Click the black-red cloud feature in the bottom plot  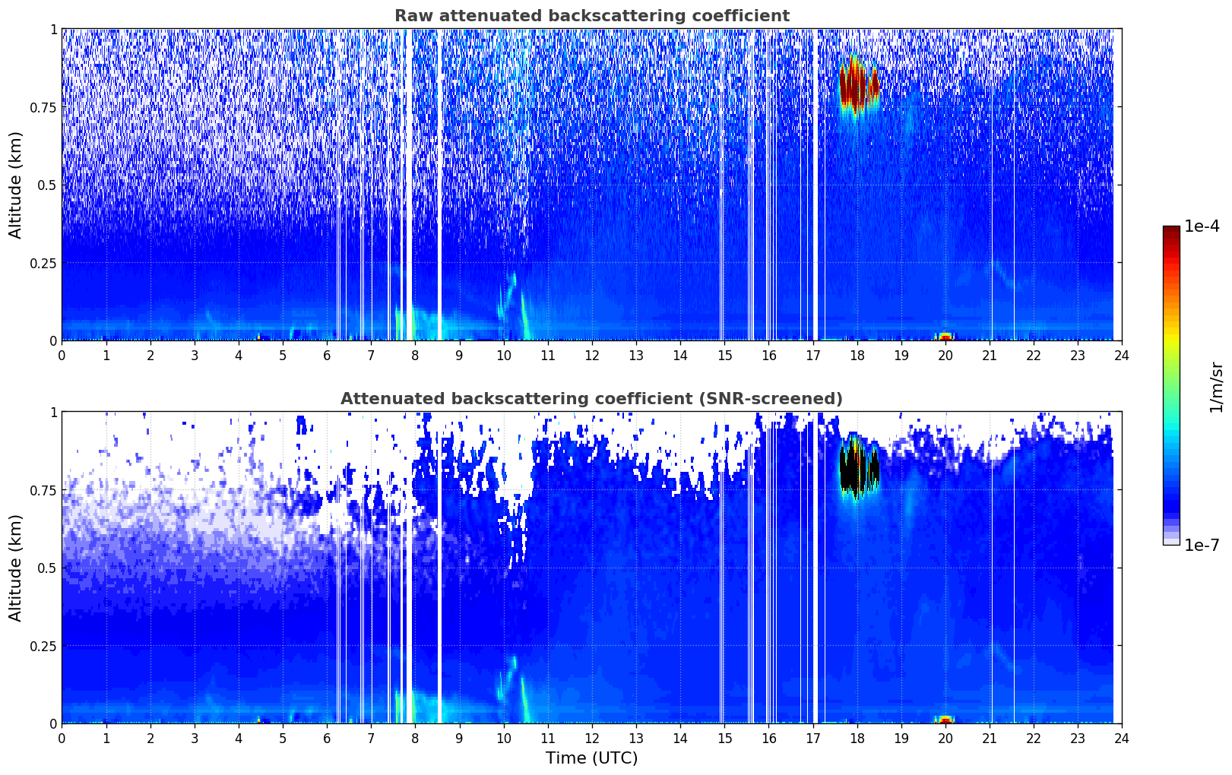click(x=859, y=467)
